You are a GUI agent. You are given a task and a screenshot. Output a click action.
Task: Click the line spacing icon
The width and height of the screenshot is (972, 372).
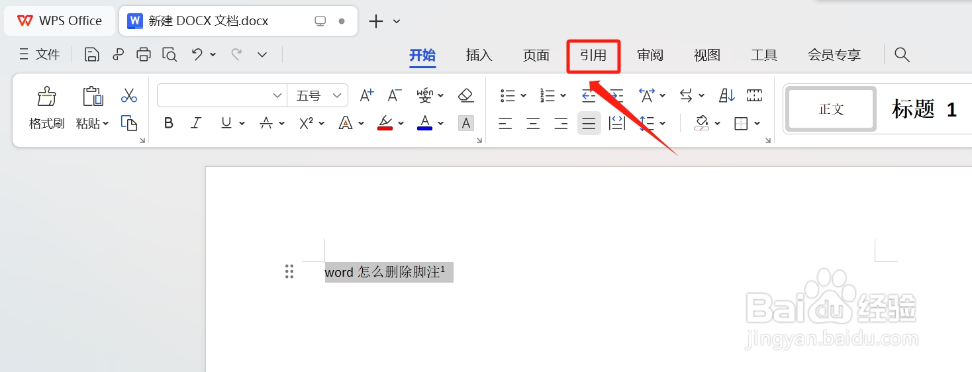coord(647,123)
